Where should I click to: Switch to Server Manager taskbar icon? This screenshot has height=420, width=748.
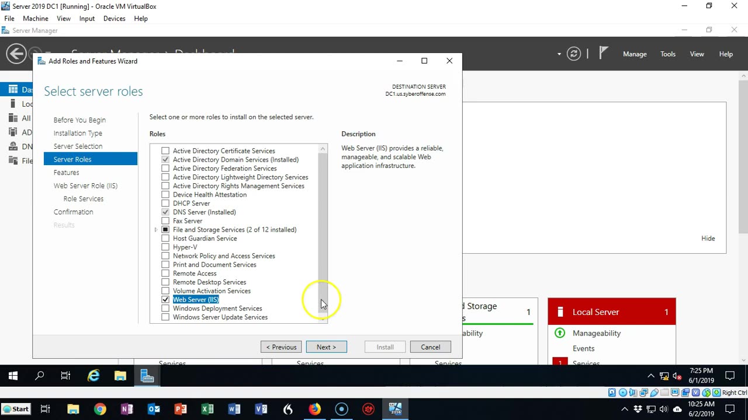[147, 376]
